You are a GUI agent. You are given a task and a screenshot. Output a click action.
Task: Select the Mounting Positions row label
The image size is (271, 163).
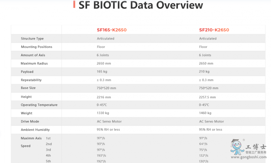[x=36, y=47]
